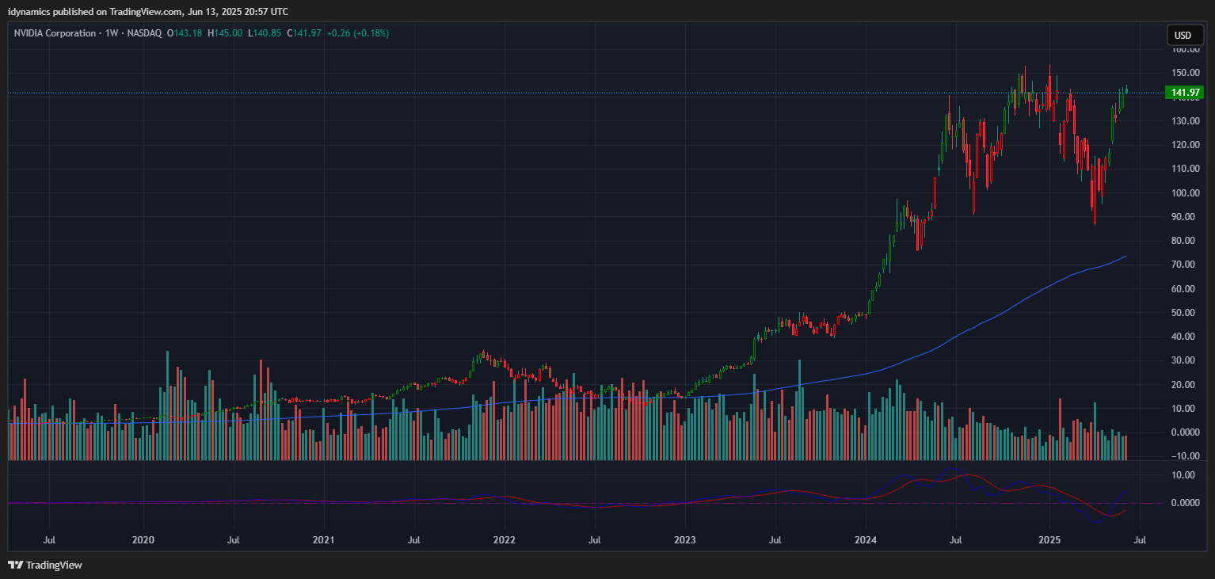Click the 2025 label on the time axis

(1049, 540)
